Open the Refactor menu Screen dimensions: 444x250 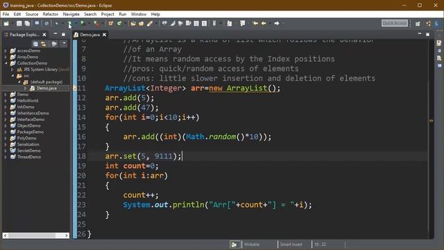[51, 14]
